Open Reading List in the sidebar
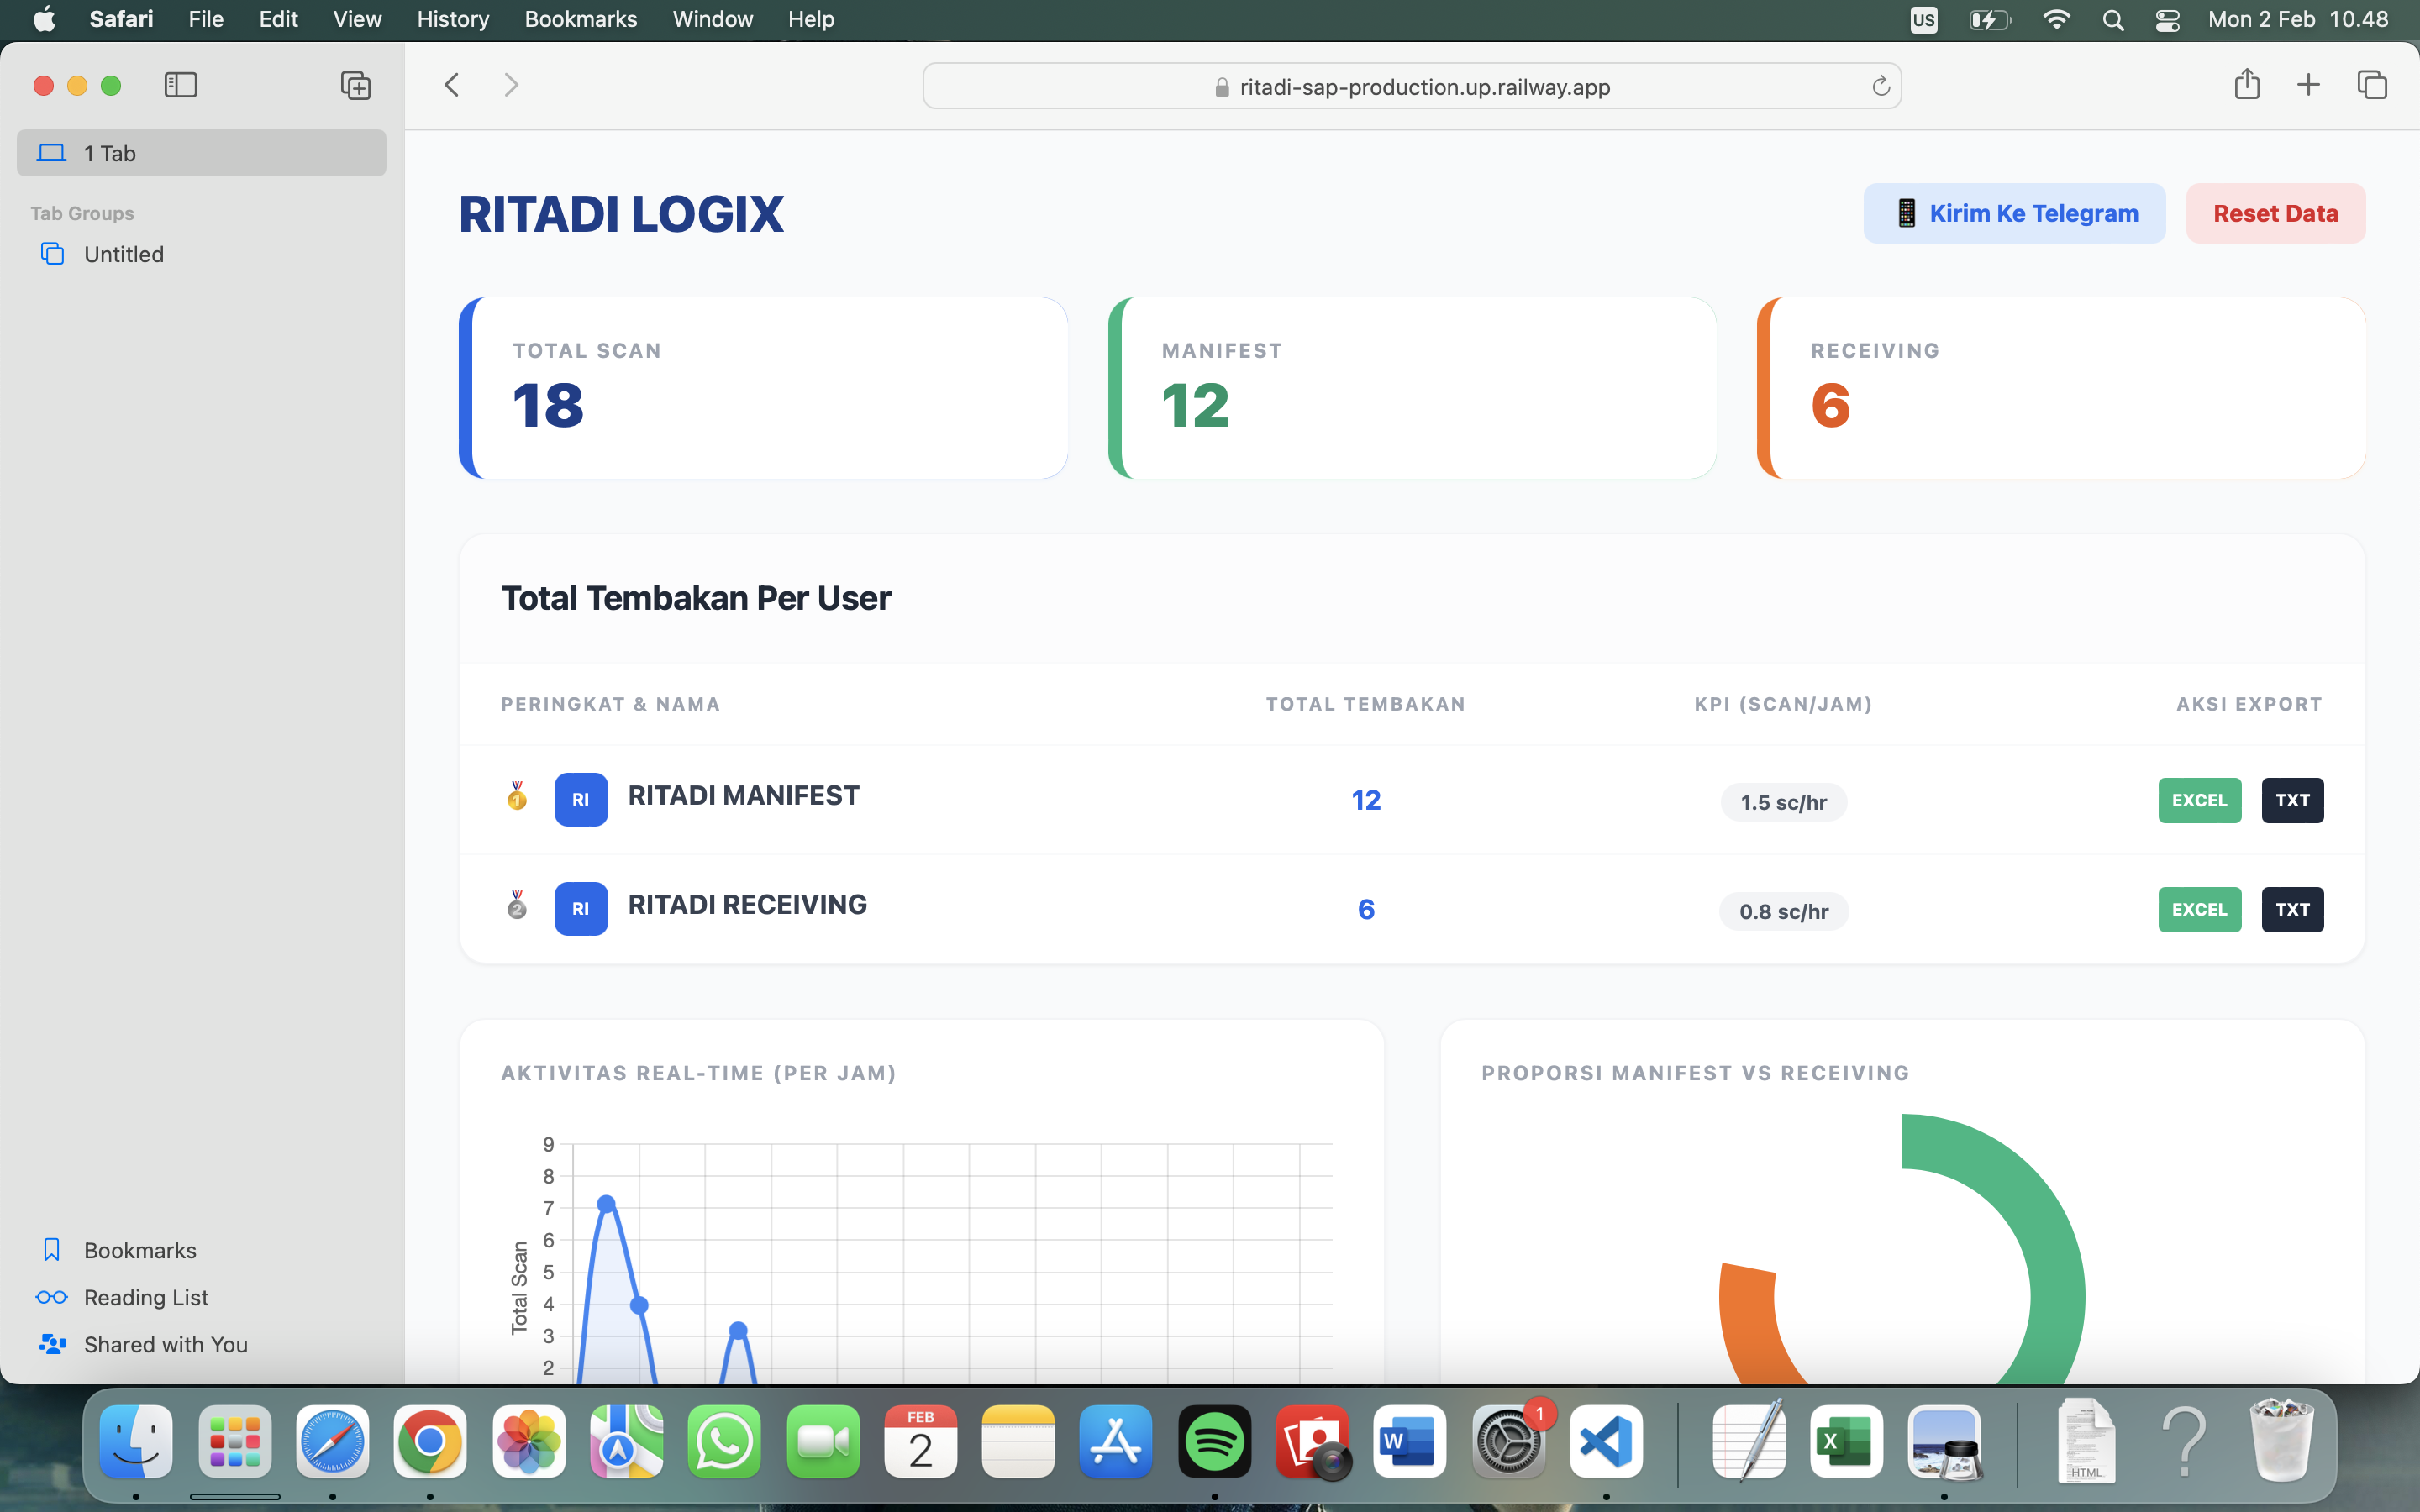 [201, 1297]
